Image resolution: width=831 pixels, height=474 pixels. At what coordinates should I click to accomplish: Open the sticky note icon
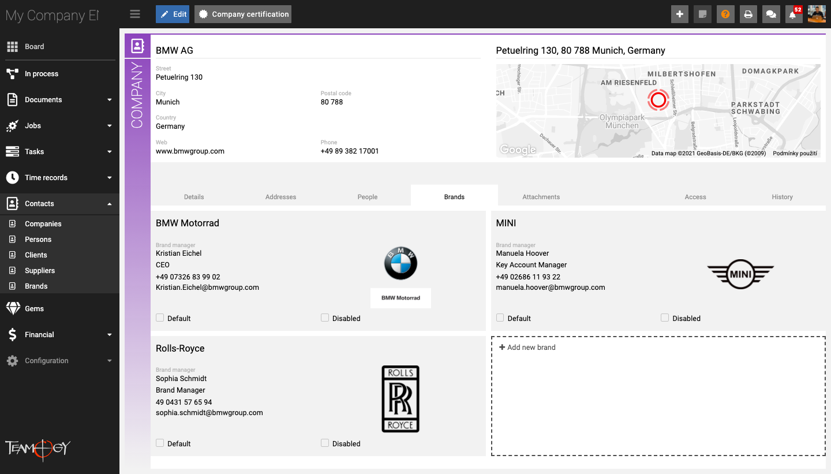click(702, 14)
